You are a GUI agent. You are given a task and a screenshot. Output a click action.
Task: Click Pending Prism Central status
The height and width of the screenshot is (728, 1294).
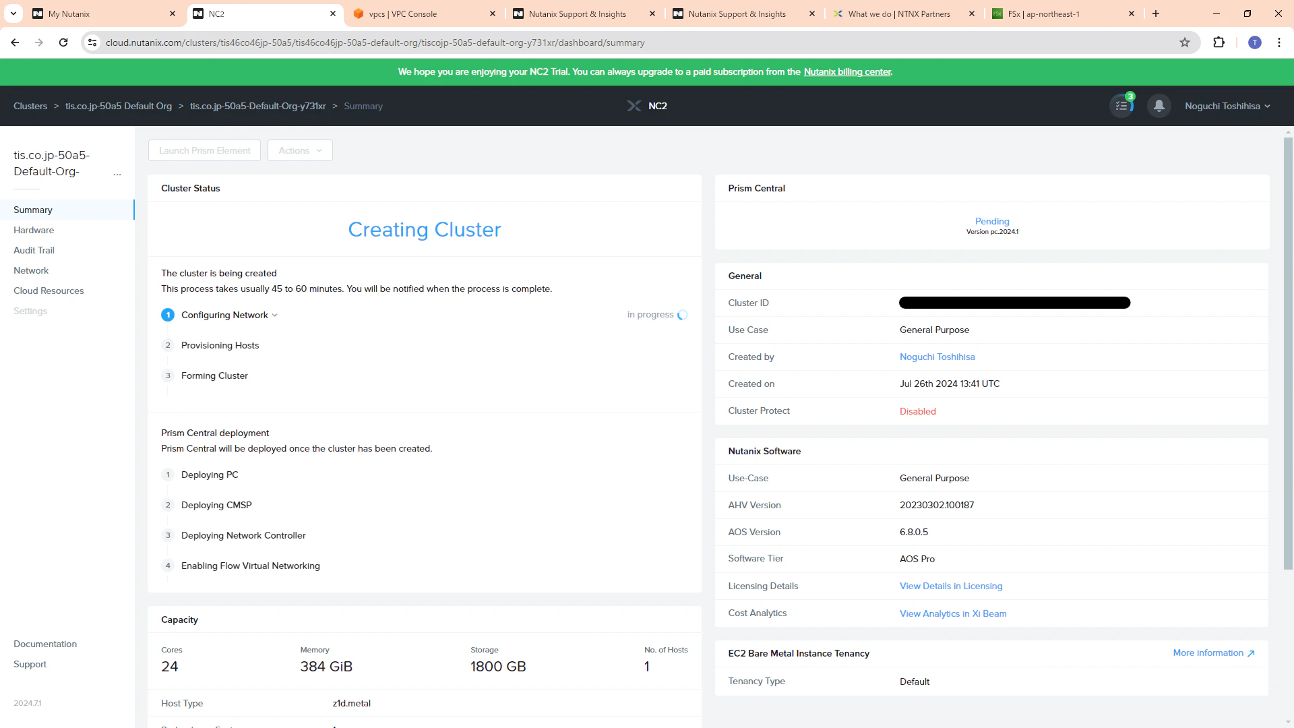pyautogui.click(x=992, y=221)
